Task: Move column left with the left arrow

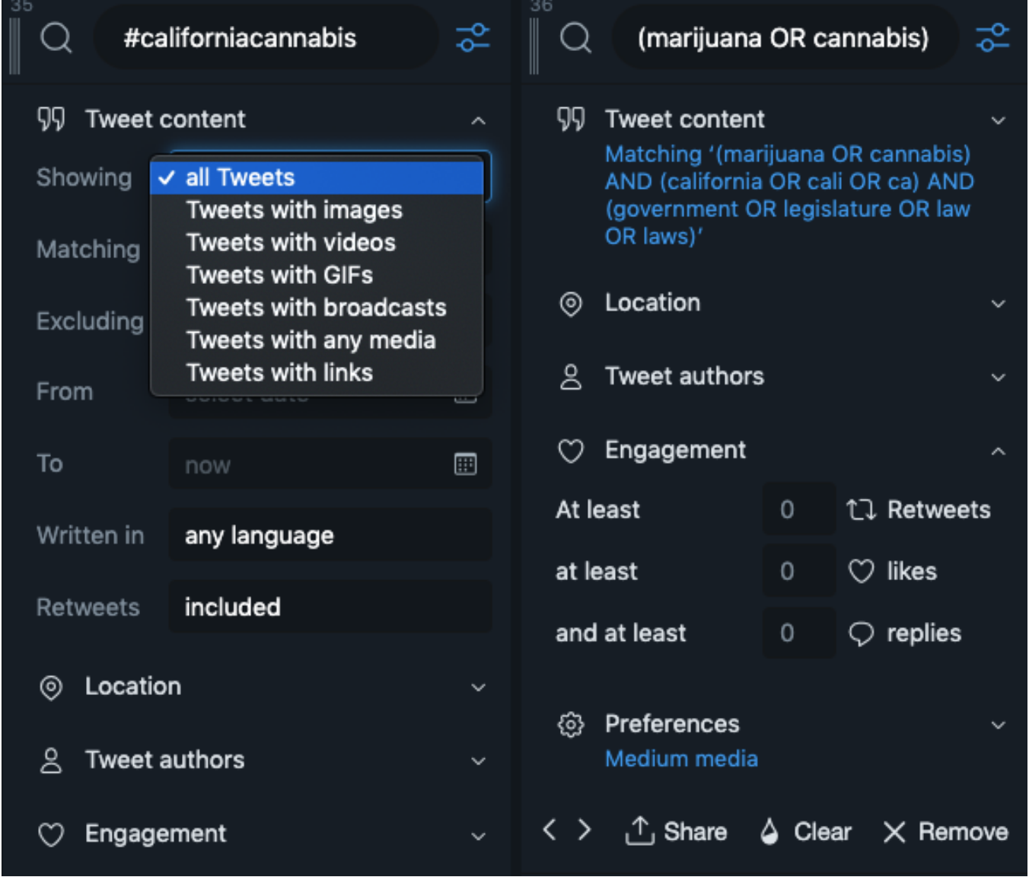Action: pos(550,830)
